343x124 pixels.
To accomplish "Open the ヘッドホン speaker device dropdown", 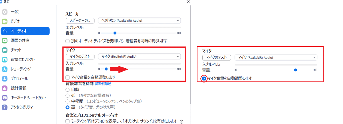I will coord(139,21).
